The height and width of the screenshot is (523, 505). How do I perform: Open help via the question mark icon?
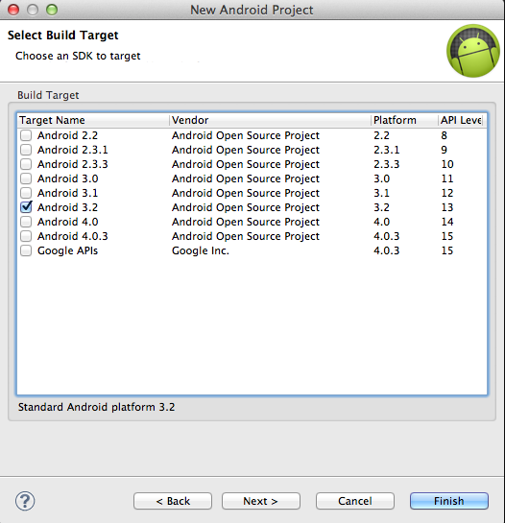[x=25, y=501]
